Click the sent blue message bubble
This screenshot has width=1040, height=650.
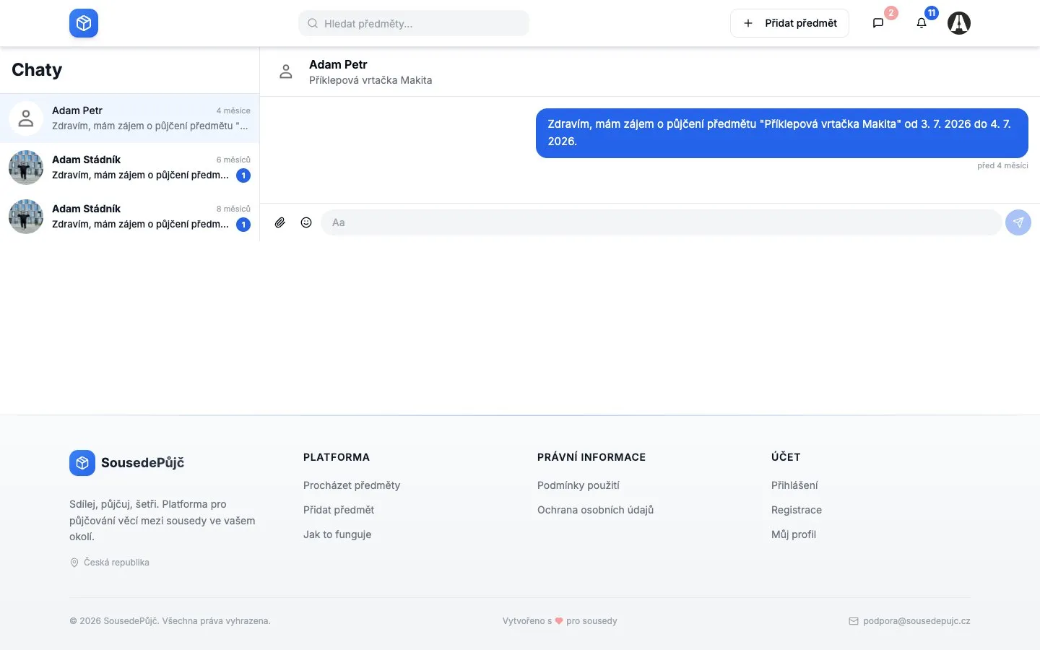coord(782,133)
